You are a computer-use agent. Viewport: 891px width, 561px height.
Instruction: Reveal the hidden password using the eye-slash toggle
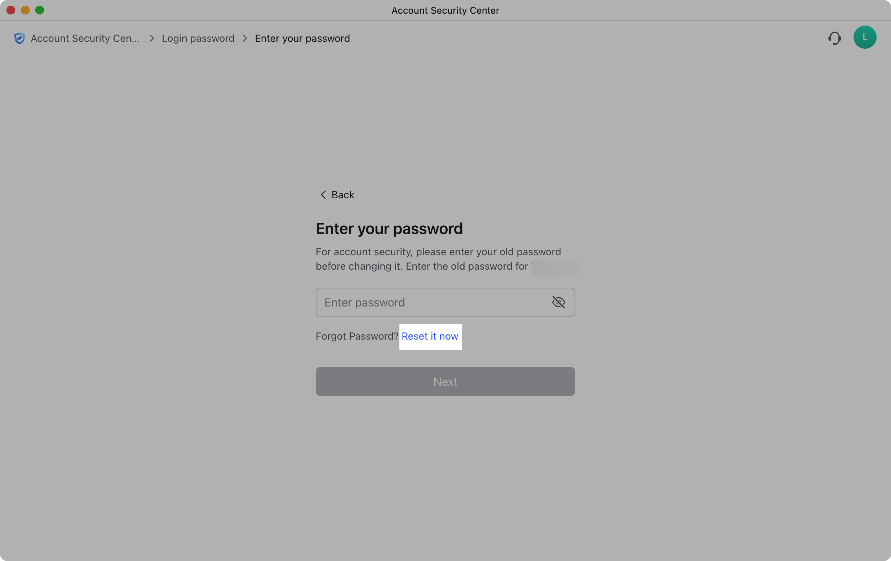[x=559, y=302]
